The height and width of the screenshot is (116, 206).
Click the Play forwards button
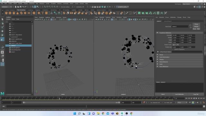(x=196, y=98)
